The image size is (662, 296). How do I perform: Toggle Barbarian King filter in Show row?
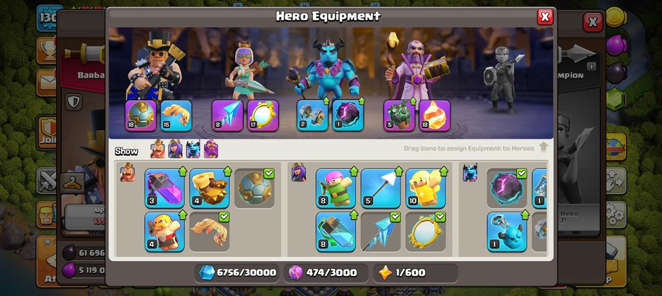tap(158, 149)
